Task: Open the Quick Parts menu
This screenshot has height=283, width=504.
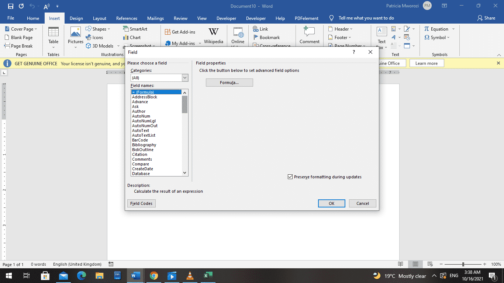Action: point(396,29)
